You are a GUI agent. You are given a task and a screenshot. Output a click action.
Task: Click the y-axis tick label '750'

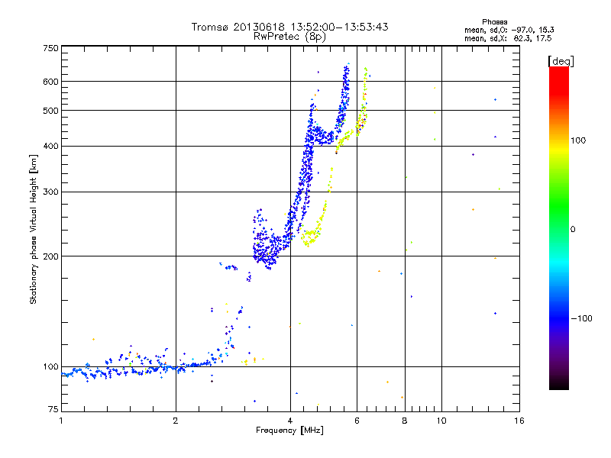(50, 48)
